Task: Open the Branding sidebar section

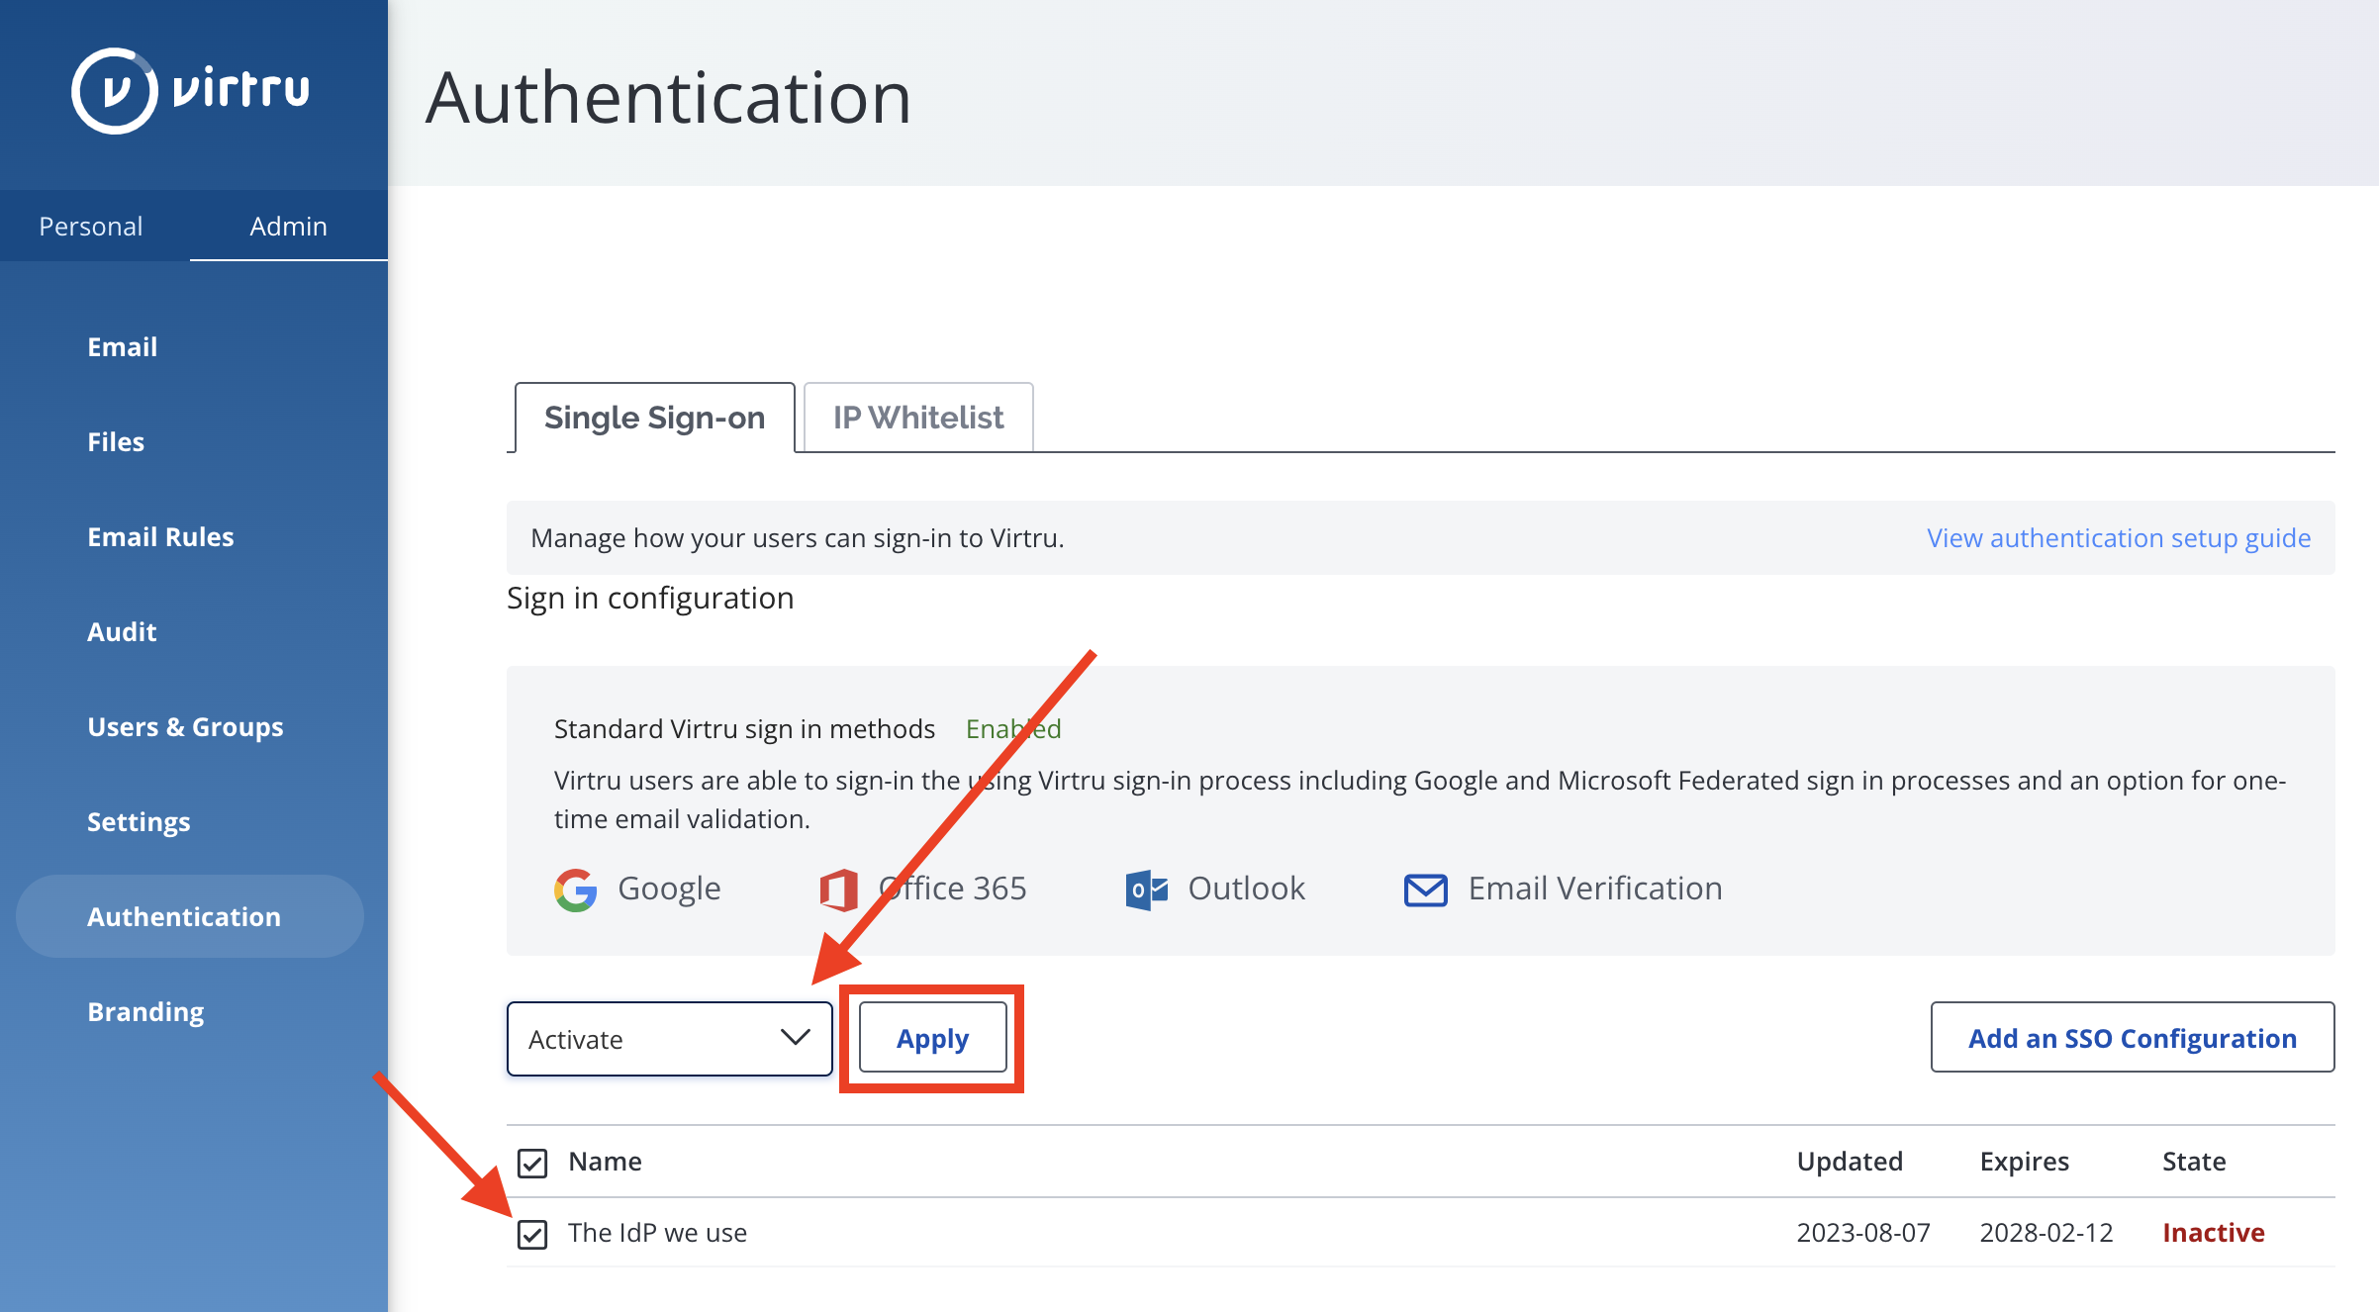Action: coord(145,1011)
